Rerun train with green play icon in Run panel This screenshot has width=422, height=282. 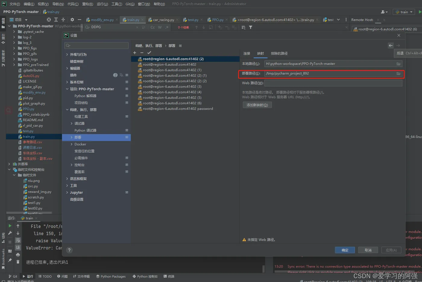click(x=10, y=226)
